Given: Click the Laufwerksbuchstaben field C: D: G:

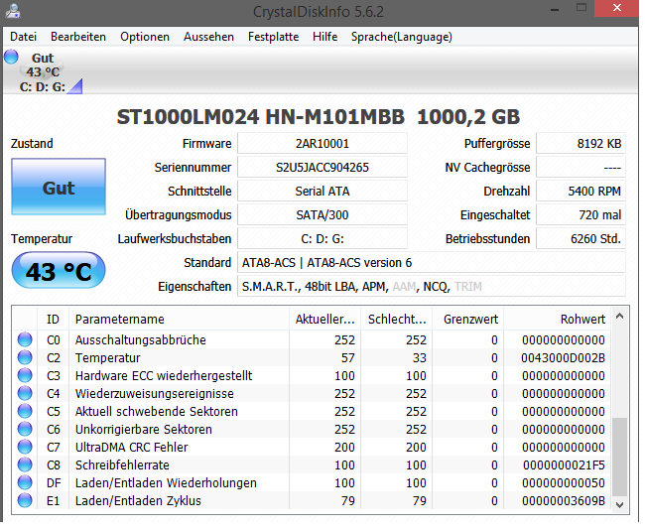Looking at the screenshot, I should 322,238.
